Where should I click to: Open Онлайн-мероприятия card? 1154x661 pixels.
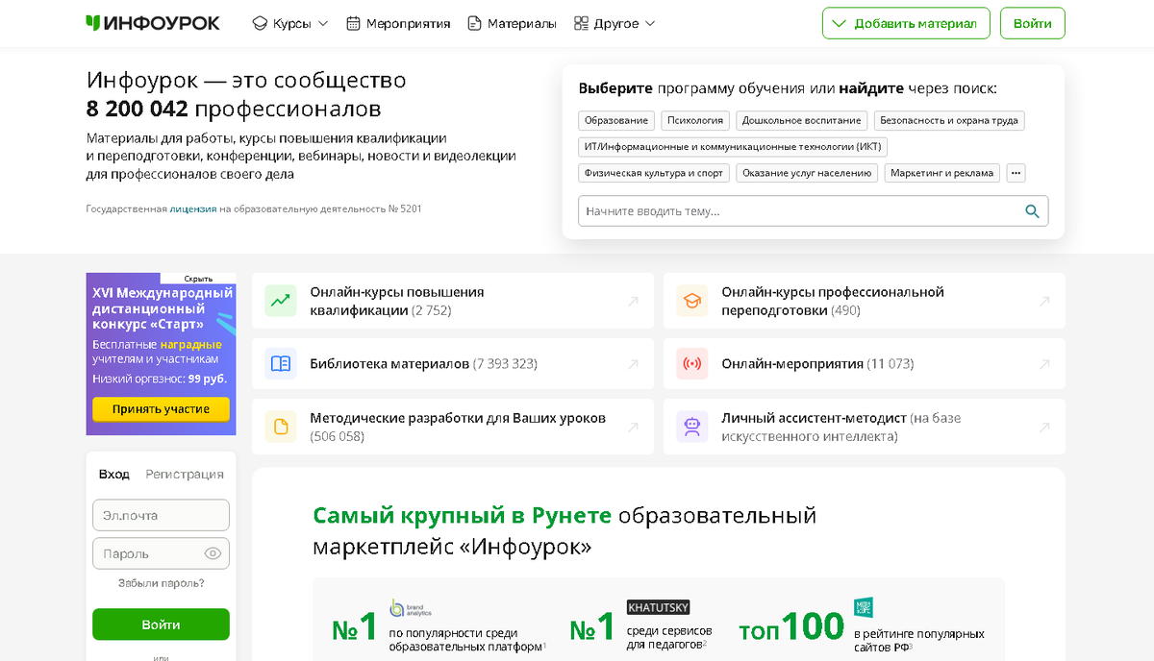point(865,364)
